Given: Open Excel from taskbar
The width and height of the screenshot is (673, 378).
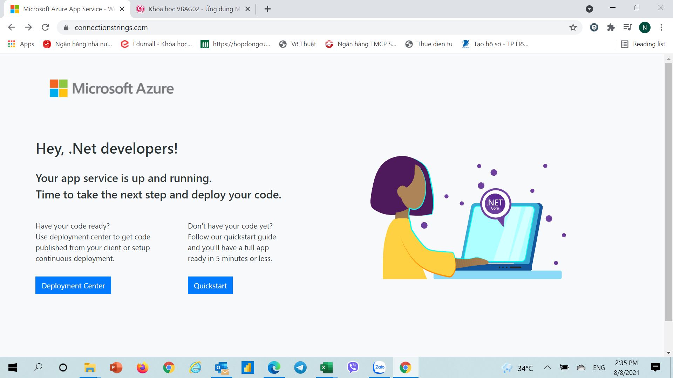Looking at the screenshot, I should [x=327, y=367].
